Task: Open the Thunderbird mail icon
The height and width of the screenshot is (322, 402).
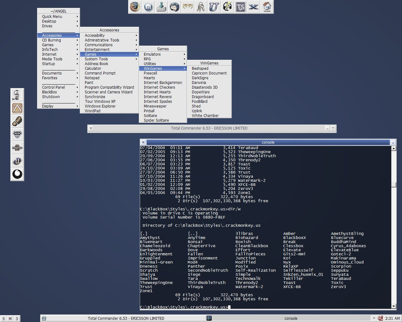Action: click(174, 7)
